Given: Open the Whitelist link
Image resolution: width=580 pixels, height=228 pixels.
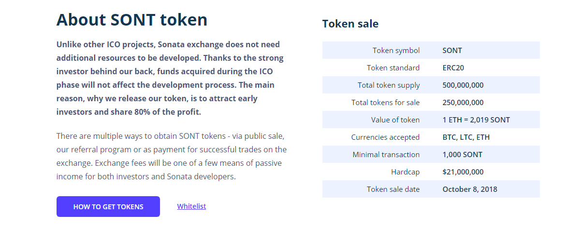Looking at the screenshot, I should click(191, 206).
